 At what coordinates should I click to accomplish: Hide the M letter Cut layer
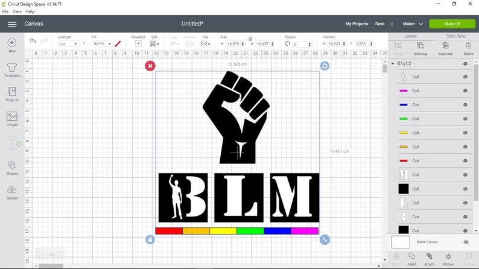[465, 175]
